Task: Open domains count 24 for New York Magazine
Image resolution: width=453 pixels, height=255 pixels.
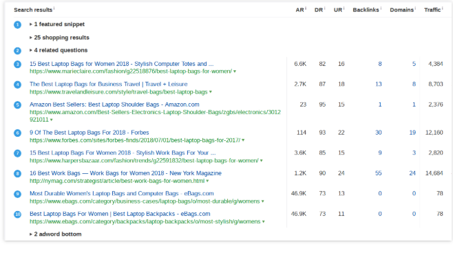Action: tap(412, 173)
